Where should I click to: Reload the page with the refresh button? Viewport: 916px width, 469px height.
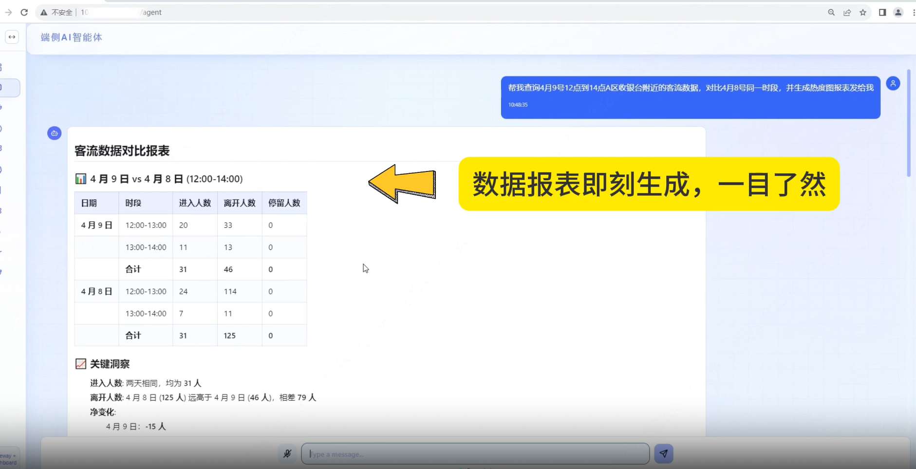click(24, 12)
